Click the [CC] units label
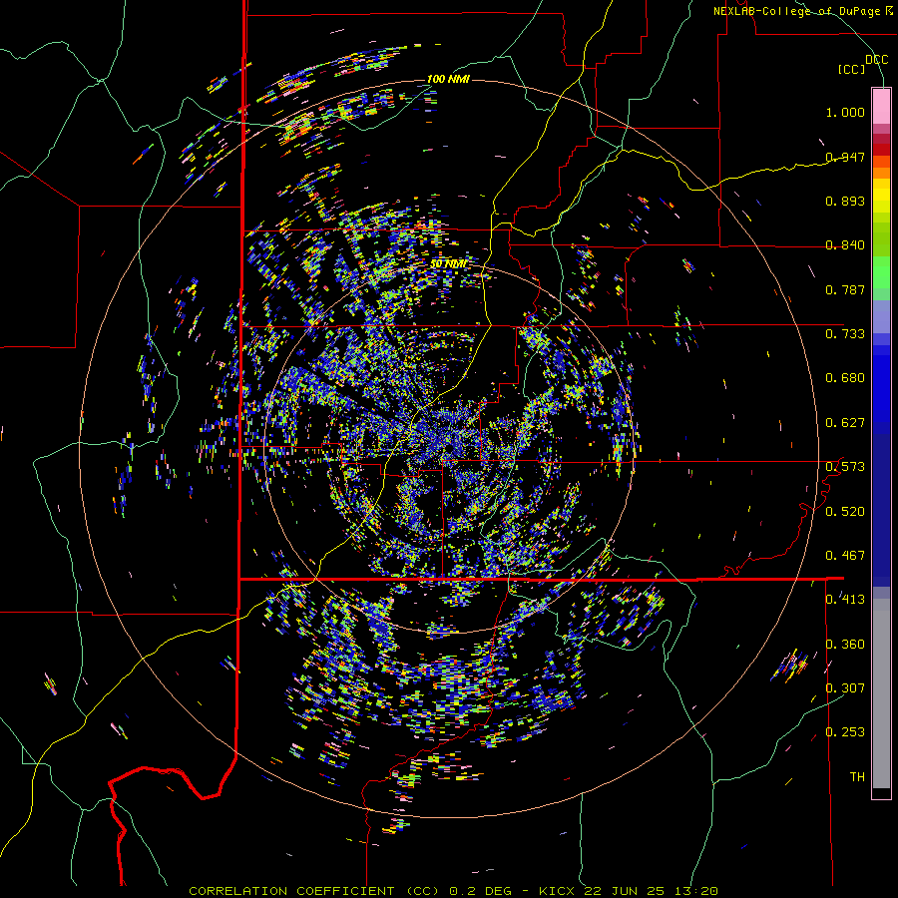Image resolution: width=898 pixels, height=898 pixels. click(x=852, y=70)
